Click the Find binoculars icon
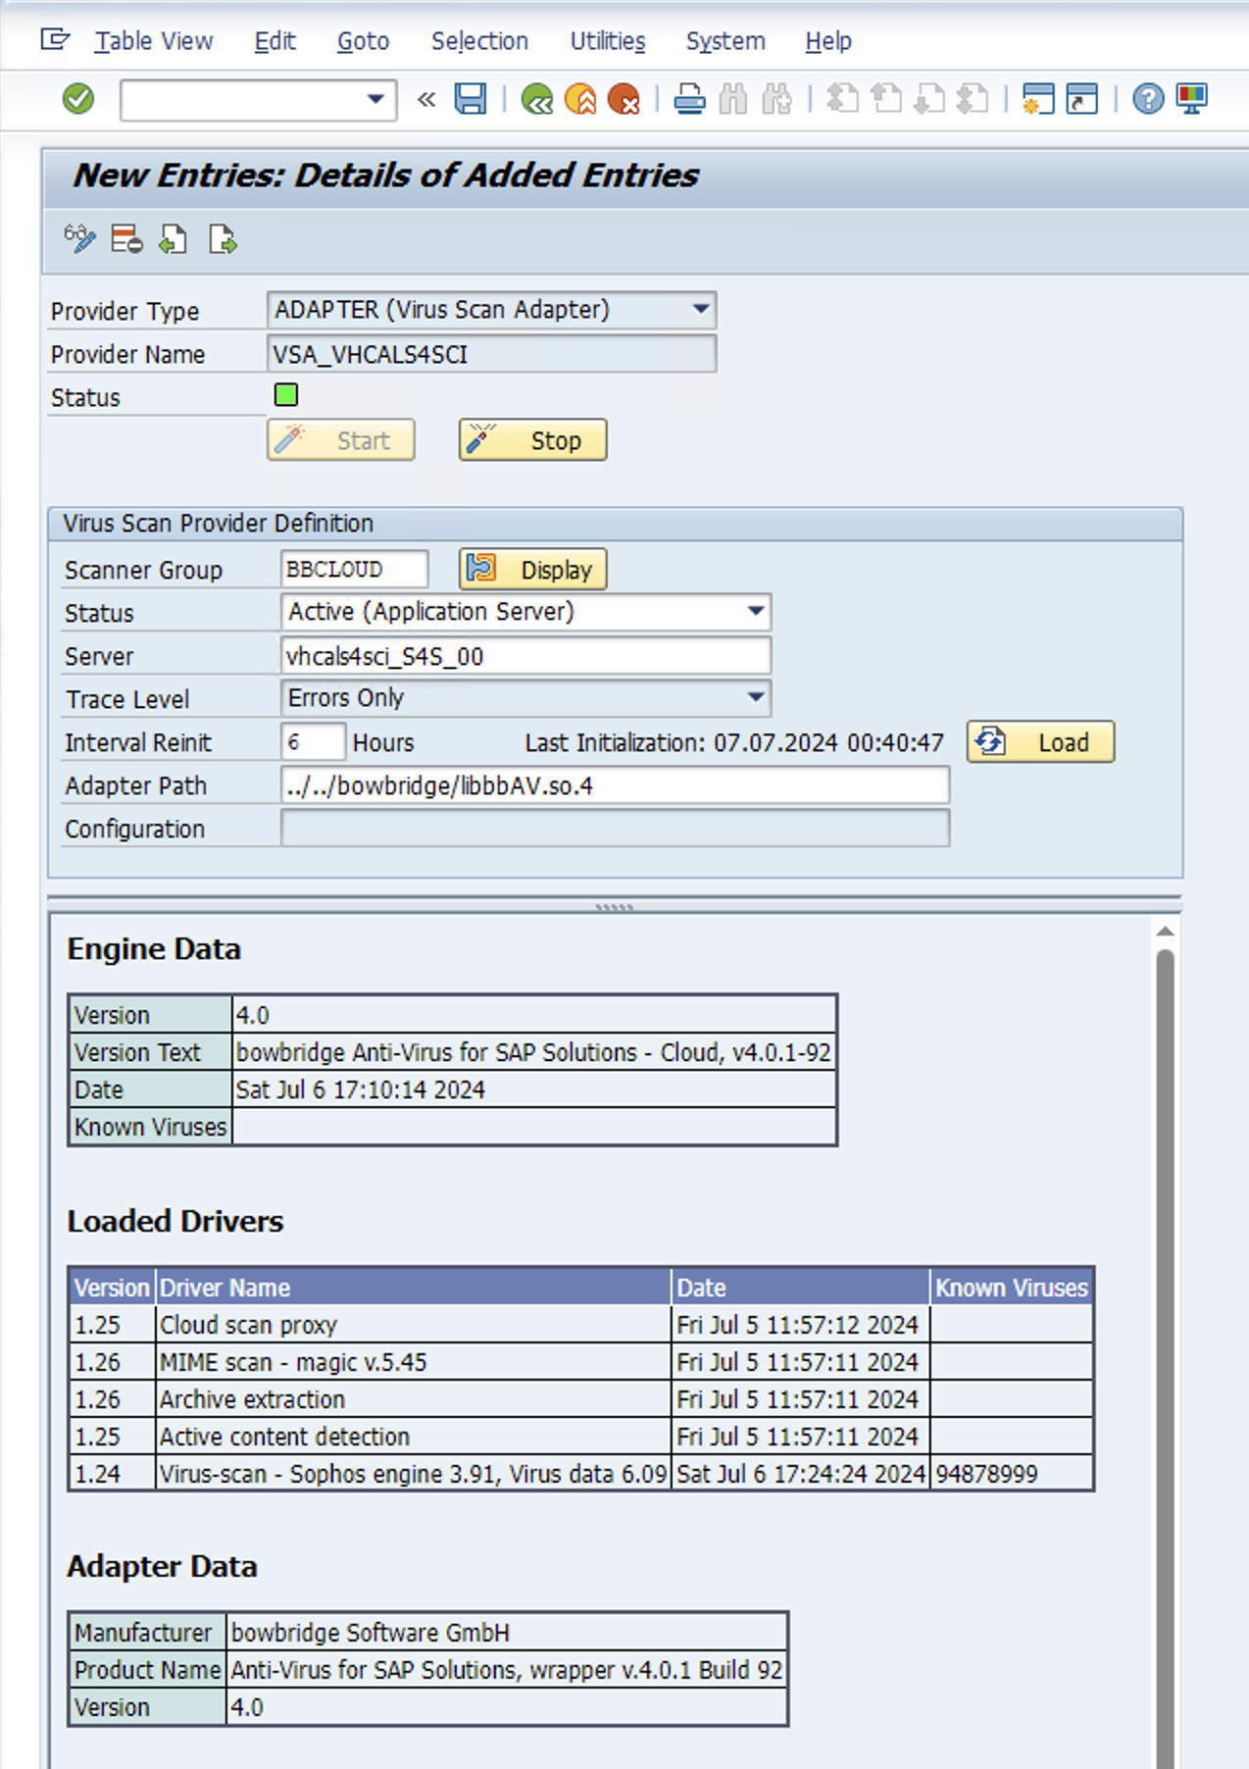This screenshot has height=1769, width=1249. point(733,99)
